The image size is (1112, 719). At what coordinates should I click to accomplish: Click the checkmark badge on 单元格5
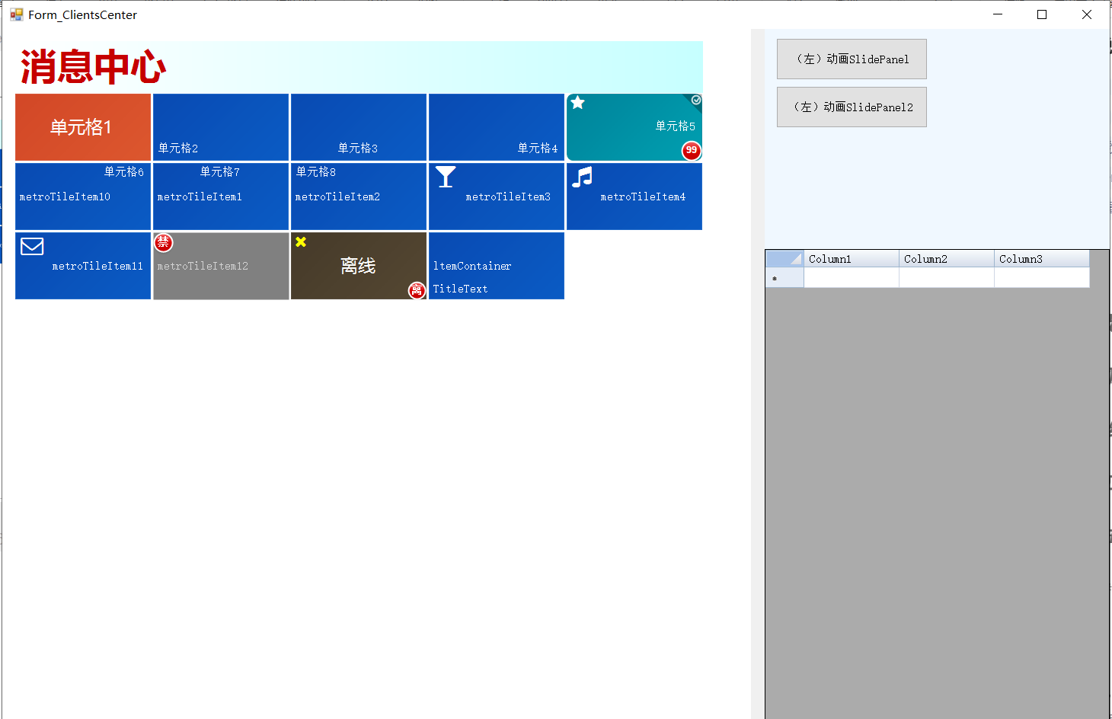point(695,100)
